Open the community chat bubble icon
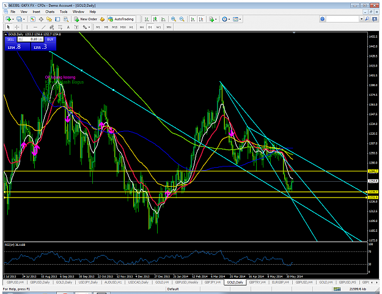Viewport: 382px width, 294px height. pyautogui.click(x=375, y=19)
